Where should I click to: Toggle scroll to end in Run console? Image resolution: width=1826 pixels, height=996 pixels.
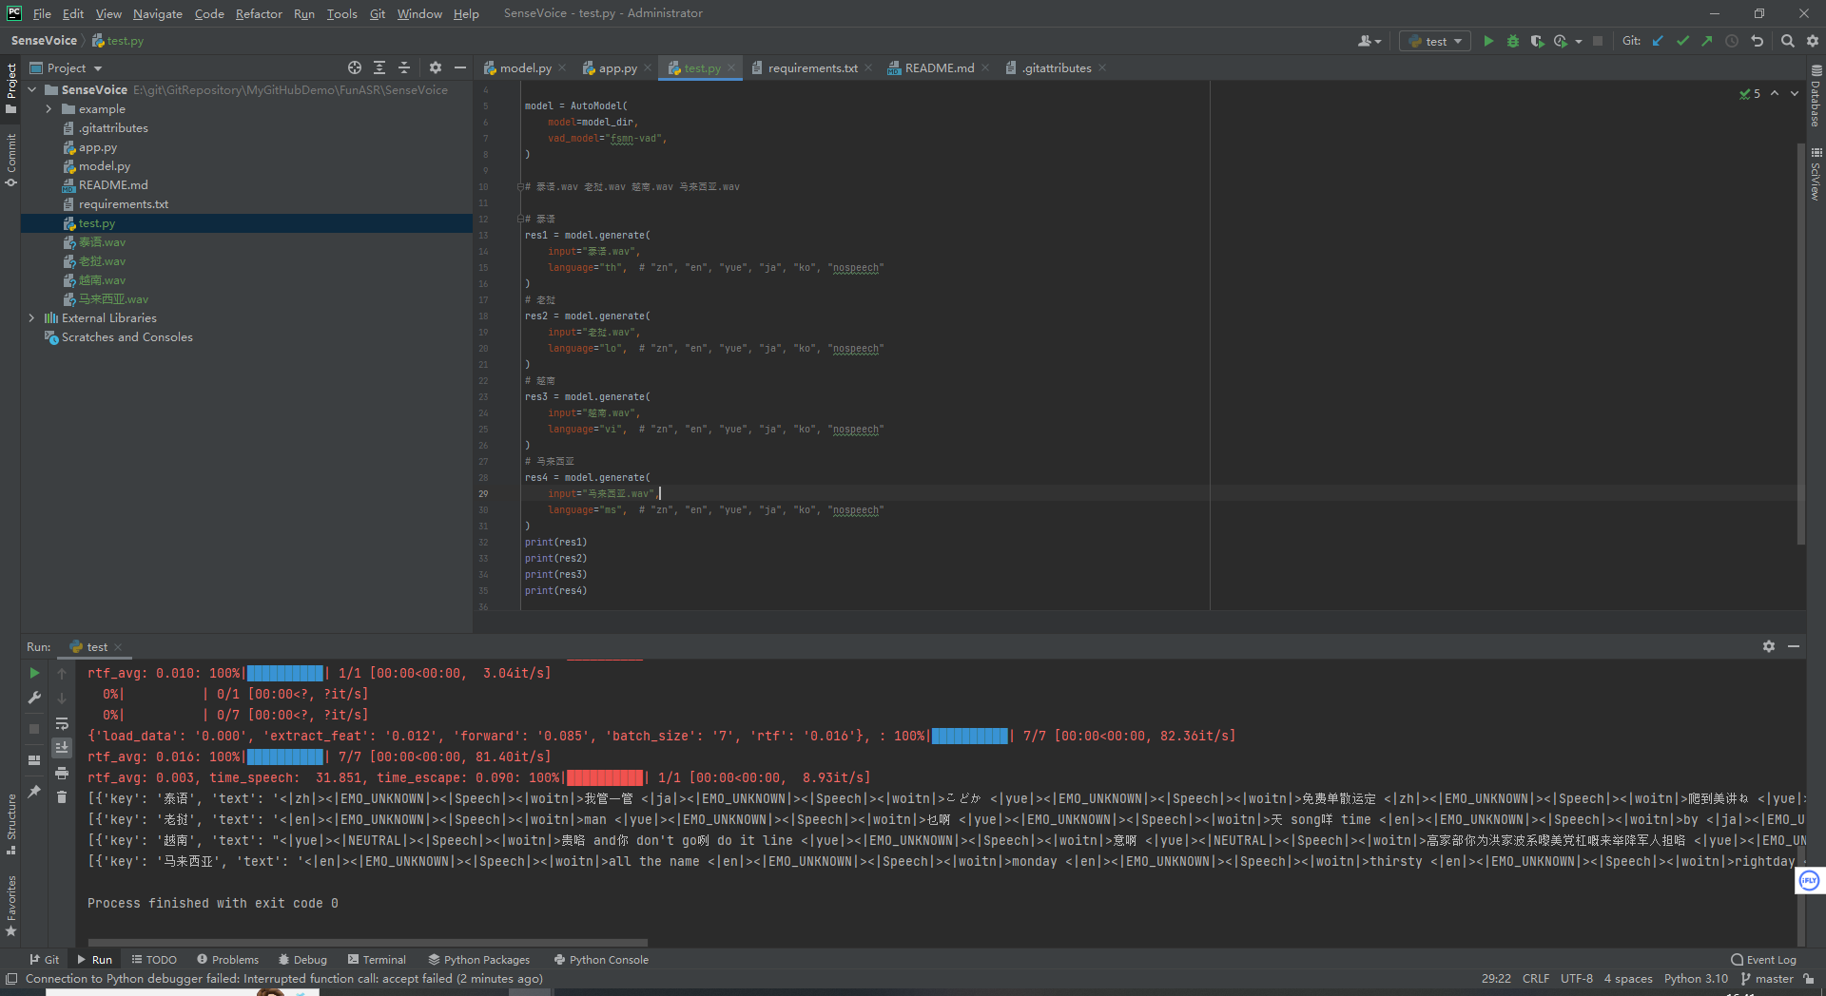tap(62, 748)
